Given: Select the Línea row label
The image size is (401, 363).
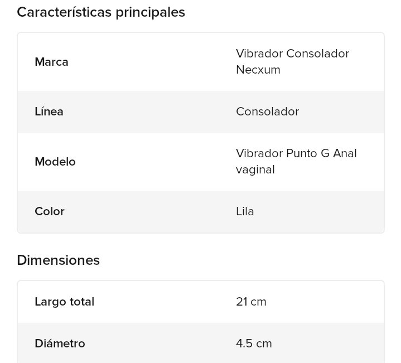Looking at the screenshot, I should (49, 112).
